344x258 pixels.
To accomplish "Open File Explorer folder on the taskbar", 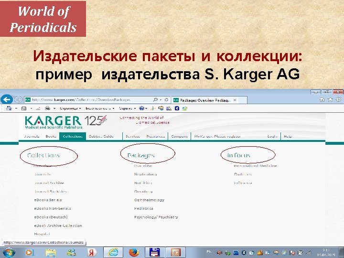I will pyautogui.click(x=51, y=253).
